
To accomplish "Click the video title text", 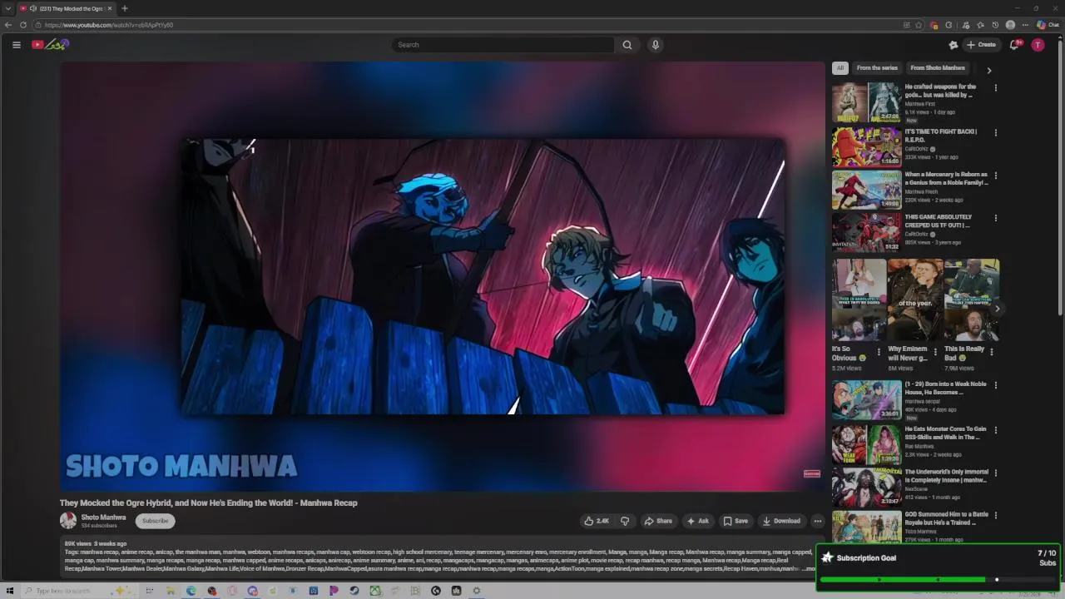I will coord(208,502).
